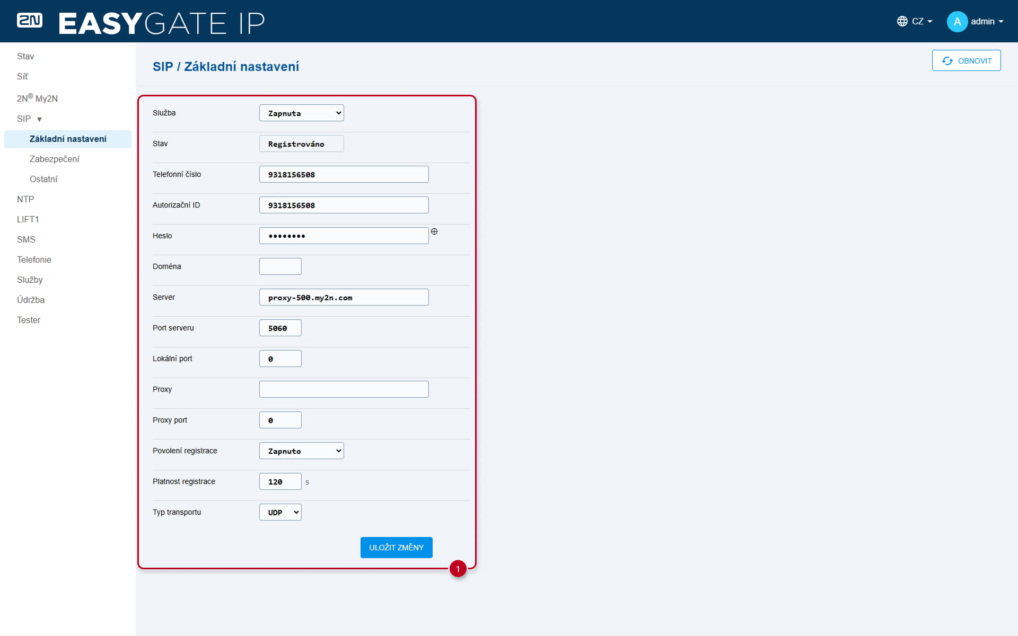Focus the Doména field
Image resolution: width=1018 pixels, height=636 pixels.
[280, 266]
